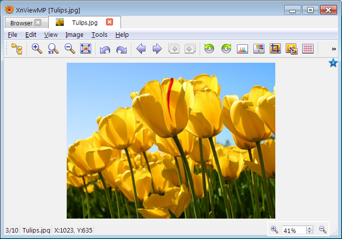Image resolution: width=342 pixels, height=239 pixels.
Task: Open the resize image tool
Action: 292,49
